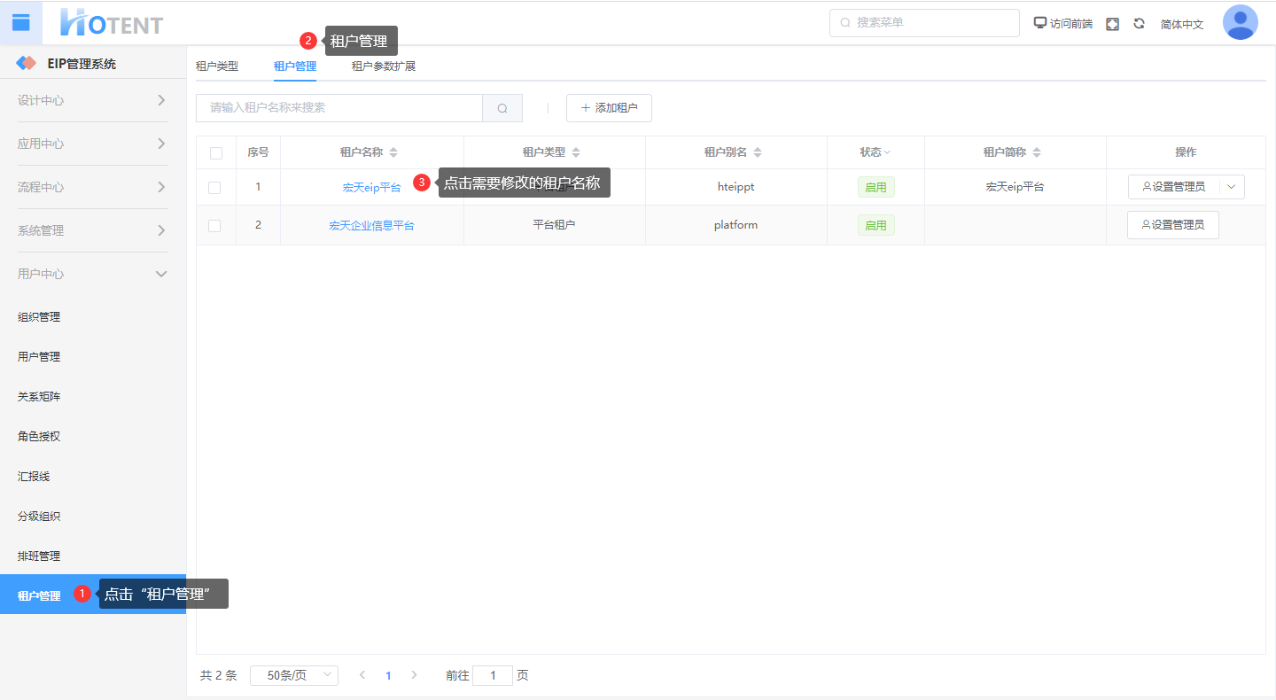The image size is (1276, 700).
Task: Focus the 前往 page number input
Action: [x=493, y=675]
